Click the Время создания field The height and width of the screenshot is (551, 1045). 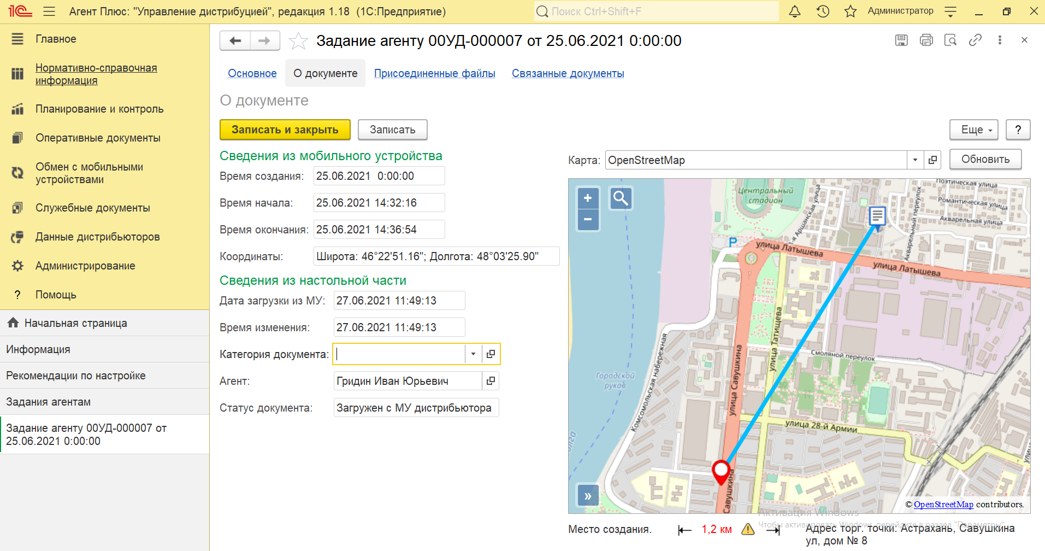tap(379, 176)
